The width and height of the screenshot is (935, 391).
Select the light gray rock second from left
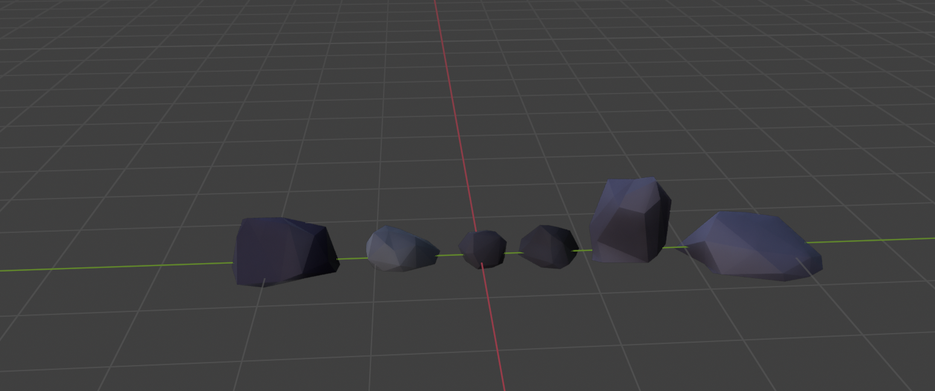point(402,249)
